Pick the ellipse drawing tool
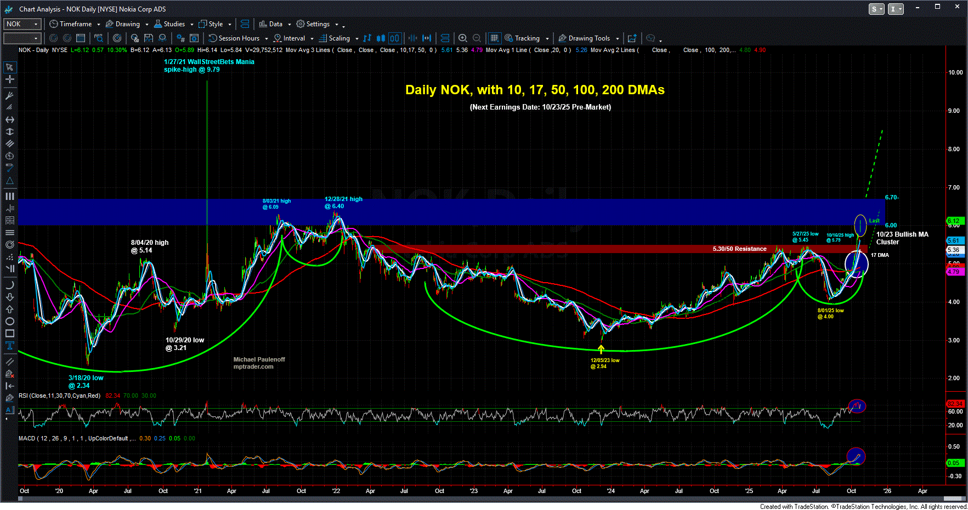Image resolution: width=968 pixels, height=510 pixels. (9, 322)
